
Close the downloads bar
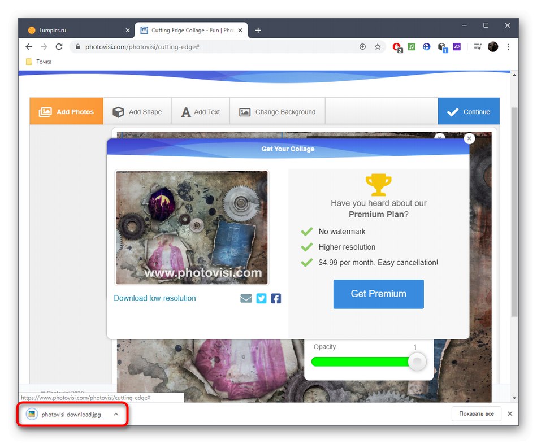pos(510,413)
